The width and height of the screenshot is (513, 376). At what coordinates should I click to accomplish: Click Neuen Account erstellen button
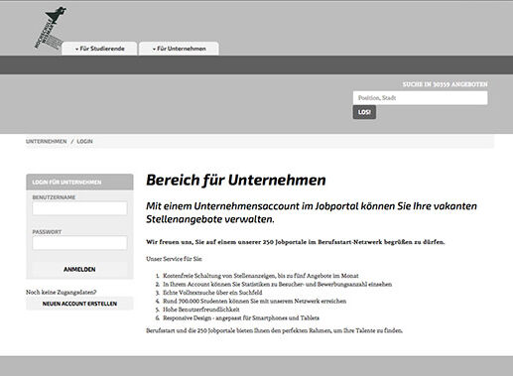[79, 304]
